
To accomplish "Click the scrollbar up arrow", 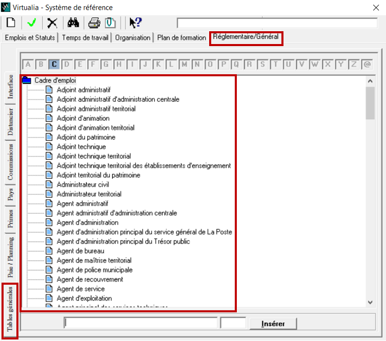I will pyautogui.click(x=370, y=81).
